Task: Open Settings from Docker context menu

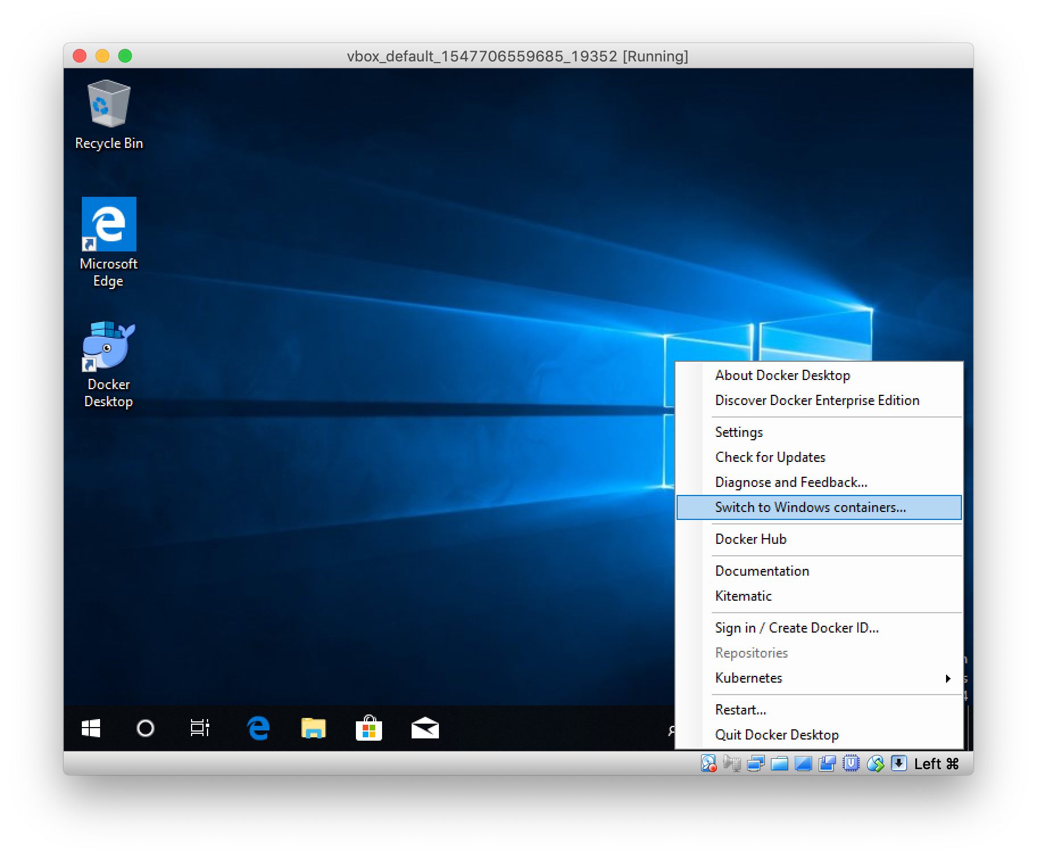Action: pyautogui.click(x=739, y=432)
